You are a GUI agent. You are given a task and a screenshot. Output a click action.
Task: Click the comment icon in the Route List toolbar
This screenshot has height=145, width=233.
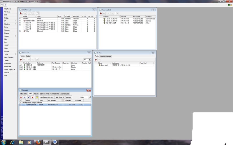(x=37, y=60)
